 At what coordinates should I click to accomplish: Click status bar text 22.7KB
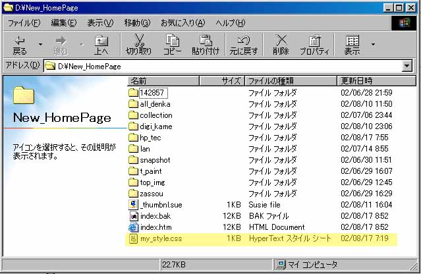point(174,265)
